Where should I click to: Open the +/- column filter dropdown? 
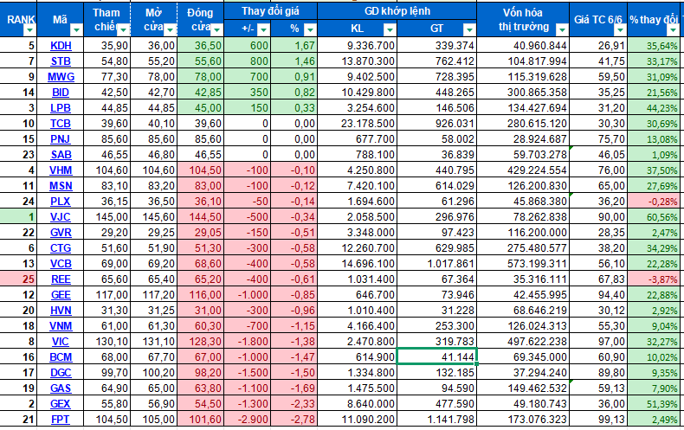click(x=263, y=29)
